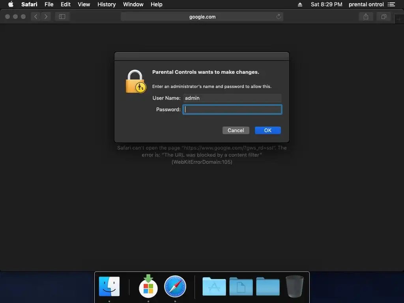This screenshot has height=303, width=404.
Task: Click the red close window button
Action: pyautogui.click(x=7, y=17)
